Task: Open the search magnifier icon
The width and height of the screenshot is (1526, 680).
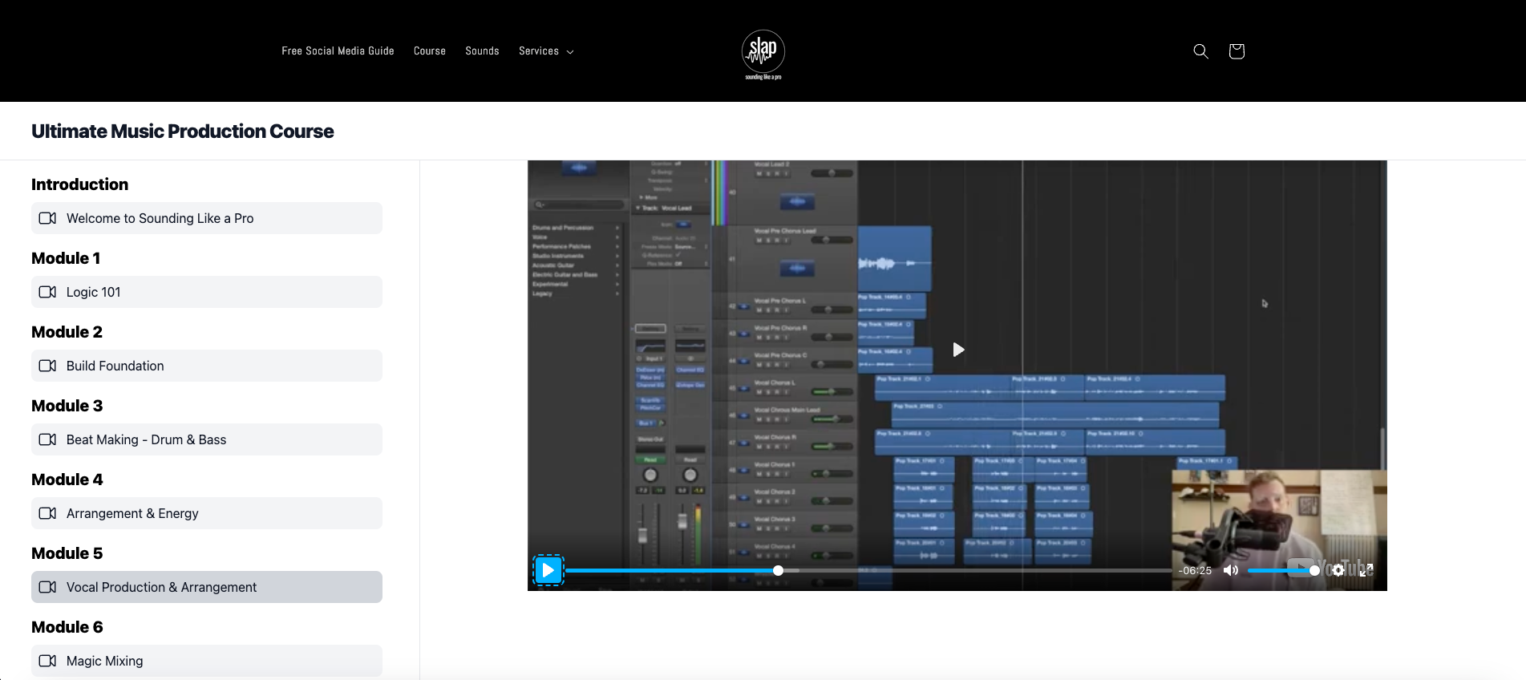Action: point(1200,51)
